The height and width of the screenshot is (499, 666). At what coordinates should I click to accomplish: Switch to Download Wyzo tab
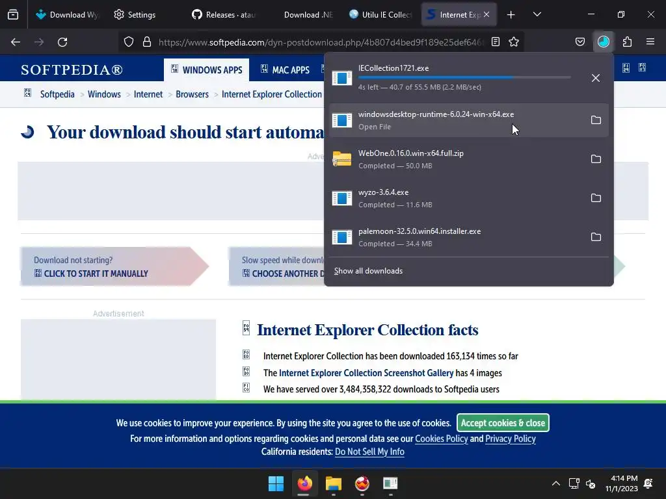click(67, 14)
